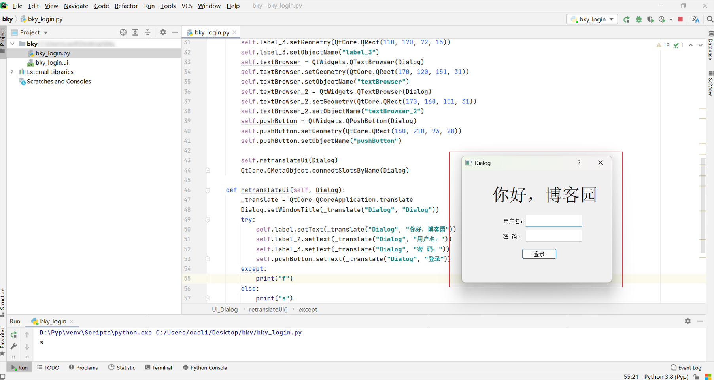
Task: Click the 密码 password input field
Action: point(553,236)
